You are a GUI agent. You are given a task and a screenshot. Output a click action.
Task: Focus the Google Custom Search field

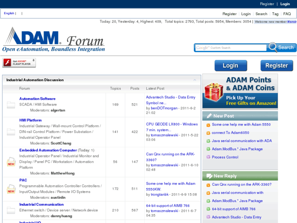(x=231, y=47)
